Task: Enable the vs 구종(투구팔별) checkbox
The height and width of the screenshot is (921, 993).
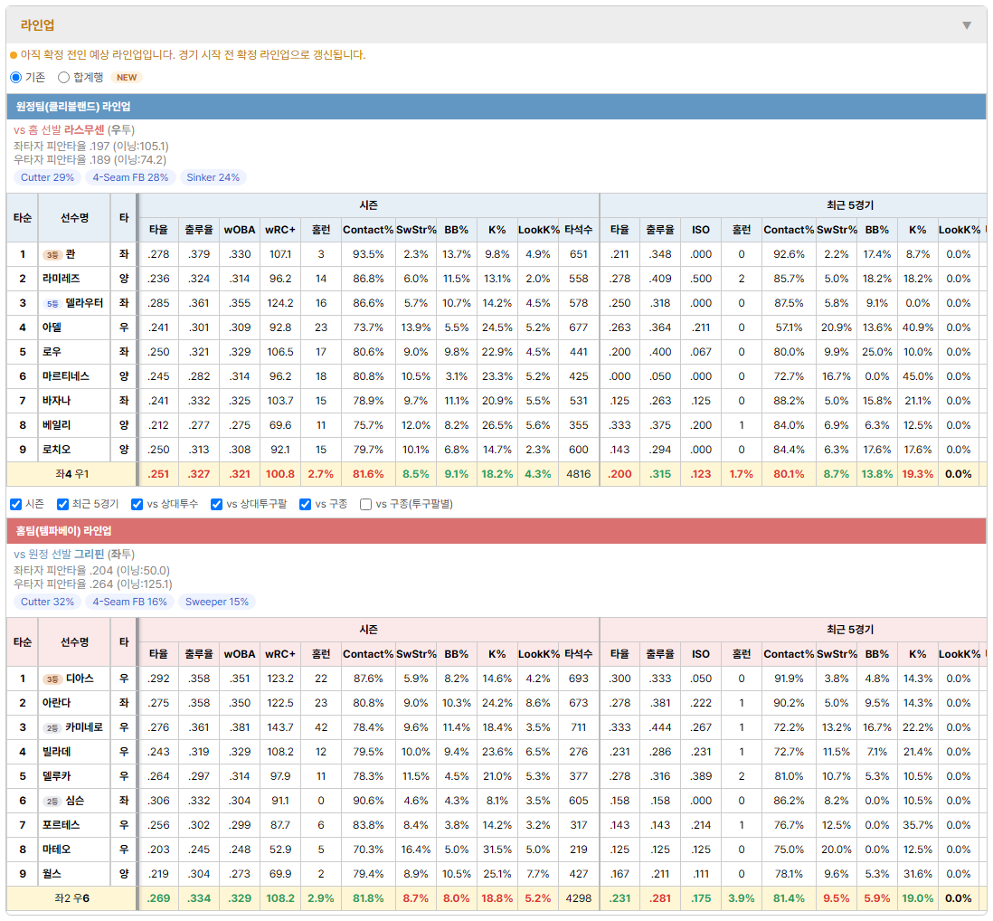Action: [x=365, y=504]
